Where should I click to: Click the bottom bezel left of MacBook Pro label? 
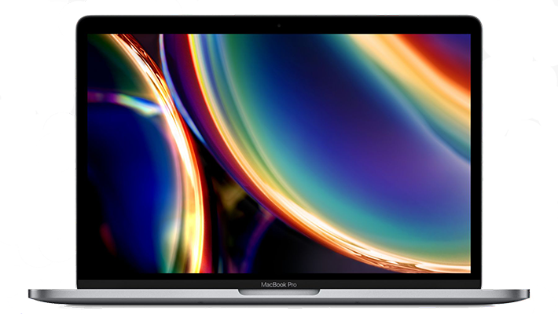[173, 283]
